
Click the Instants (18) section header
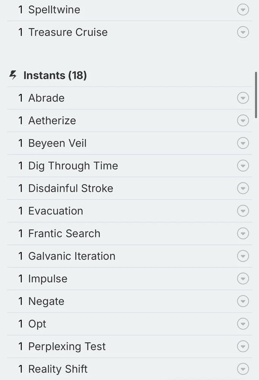click(x=55, y=75)
